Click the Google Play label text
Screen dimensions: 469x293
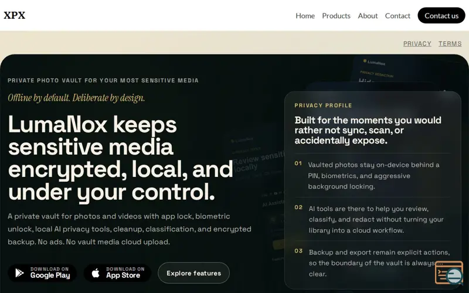(x=50, y=275)
